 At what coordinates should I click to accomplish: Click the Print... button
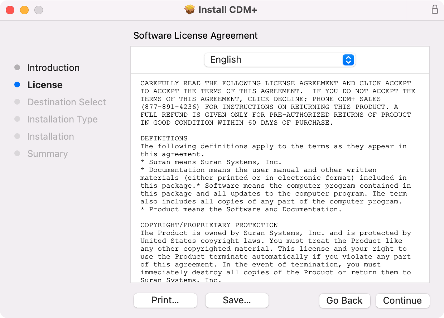[165, 300]
